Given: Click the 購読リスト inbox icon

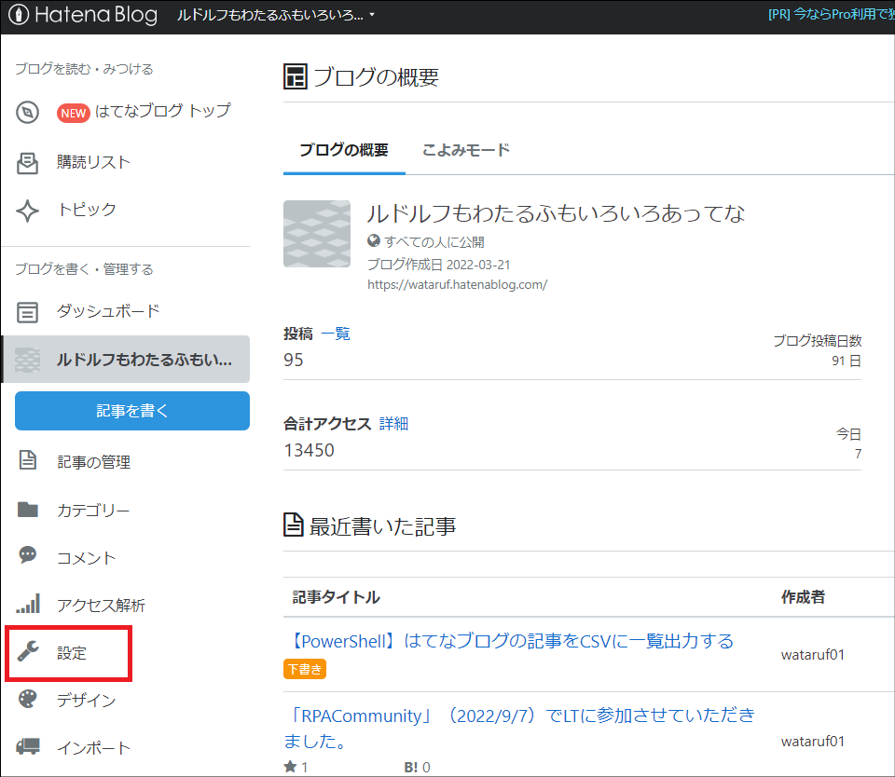Looking at the screenshot, I should click(x=27, y=163).
